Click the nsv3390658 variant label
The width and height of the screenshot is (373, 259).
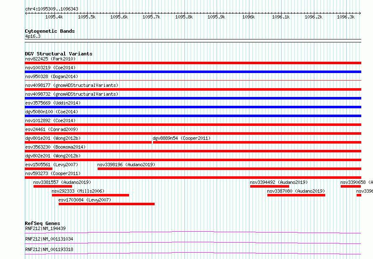coord(357,182)
